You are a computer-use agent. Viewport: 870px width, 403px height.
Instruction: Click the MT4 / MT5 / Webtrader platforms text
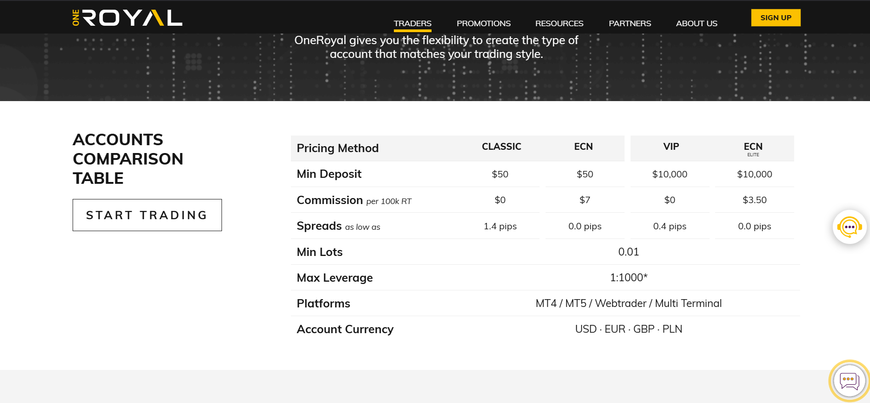coord(629,303)
